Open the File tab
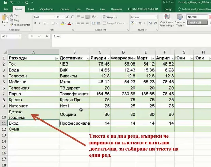 [6, 9]
